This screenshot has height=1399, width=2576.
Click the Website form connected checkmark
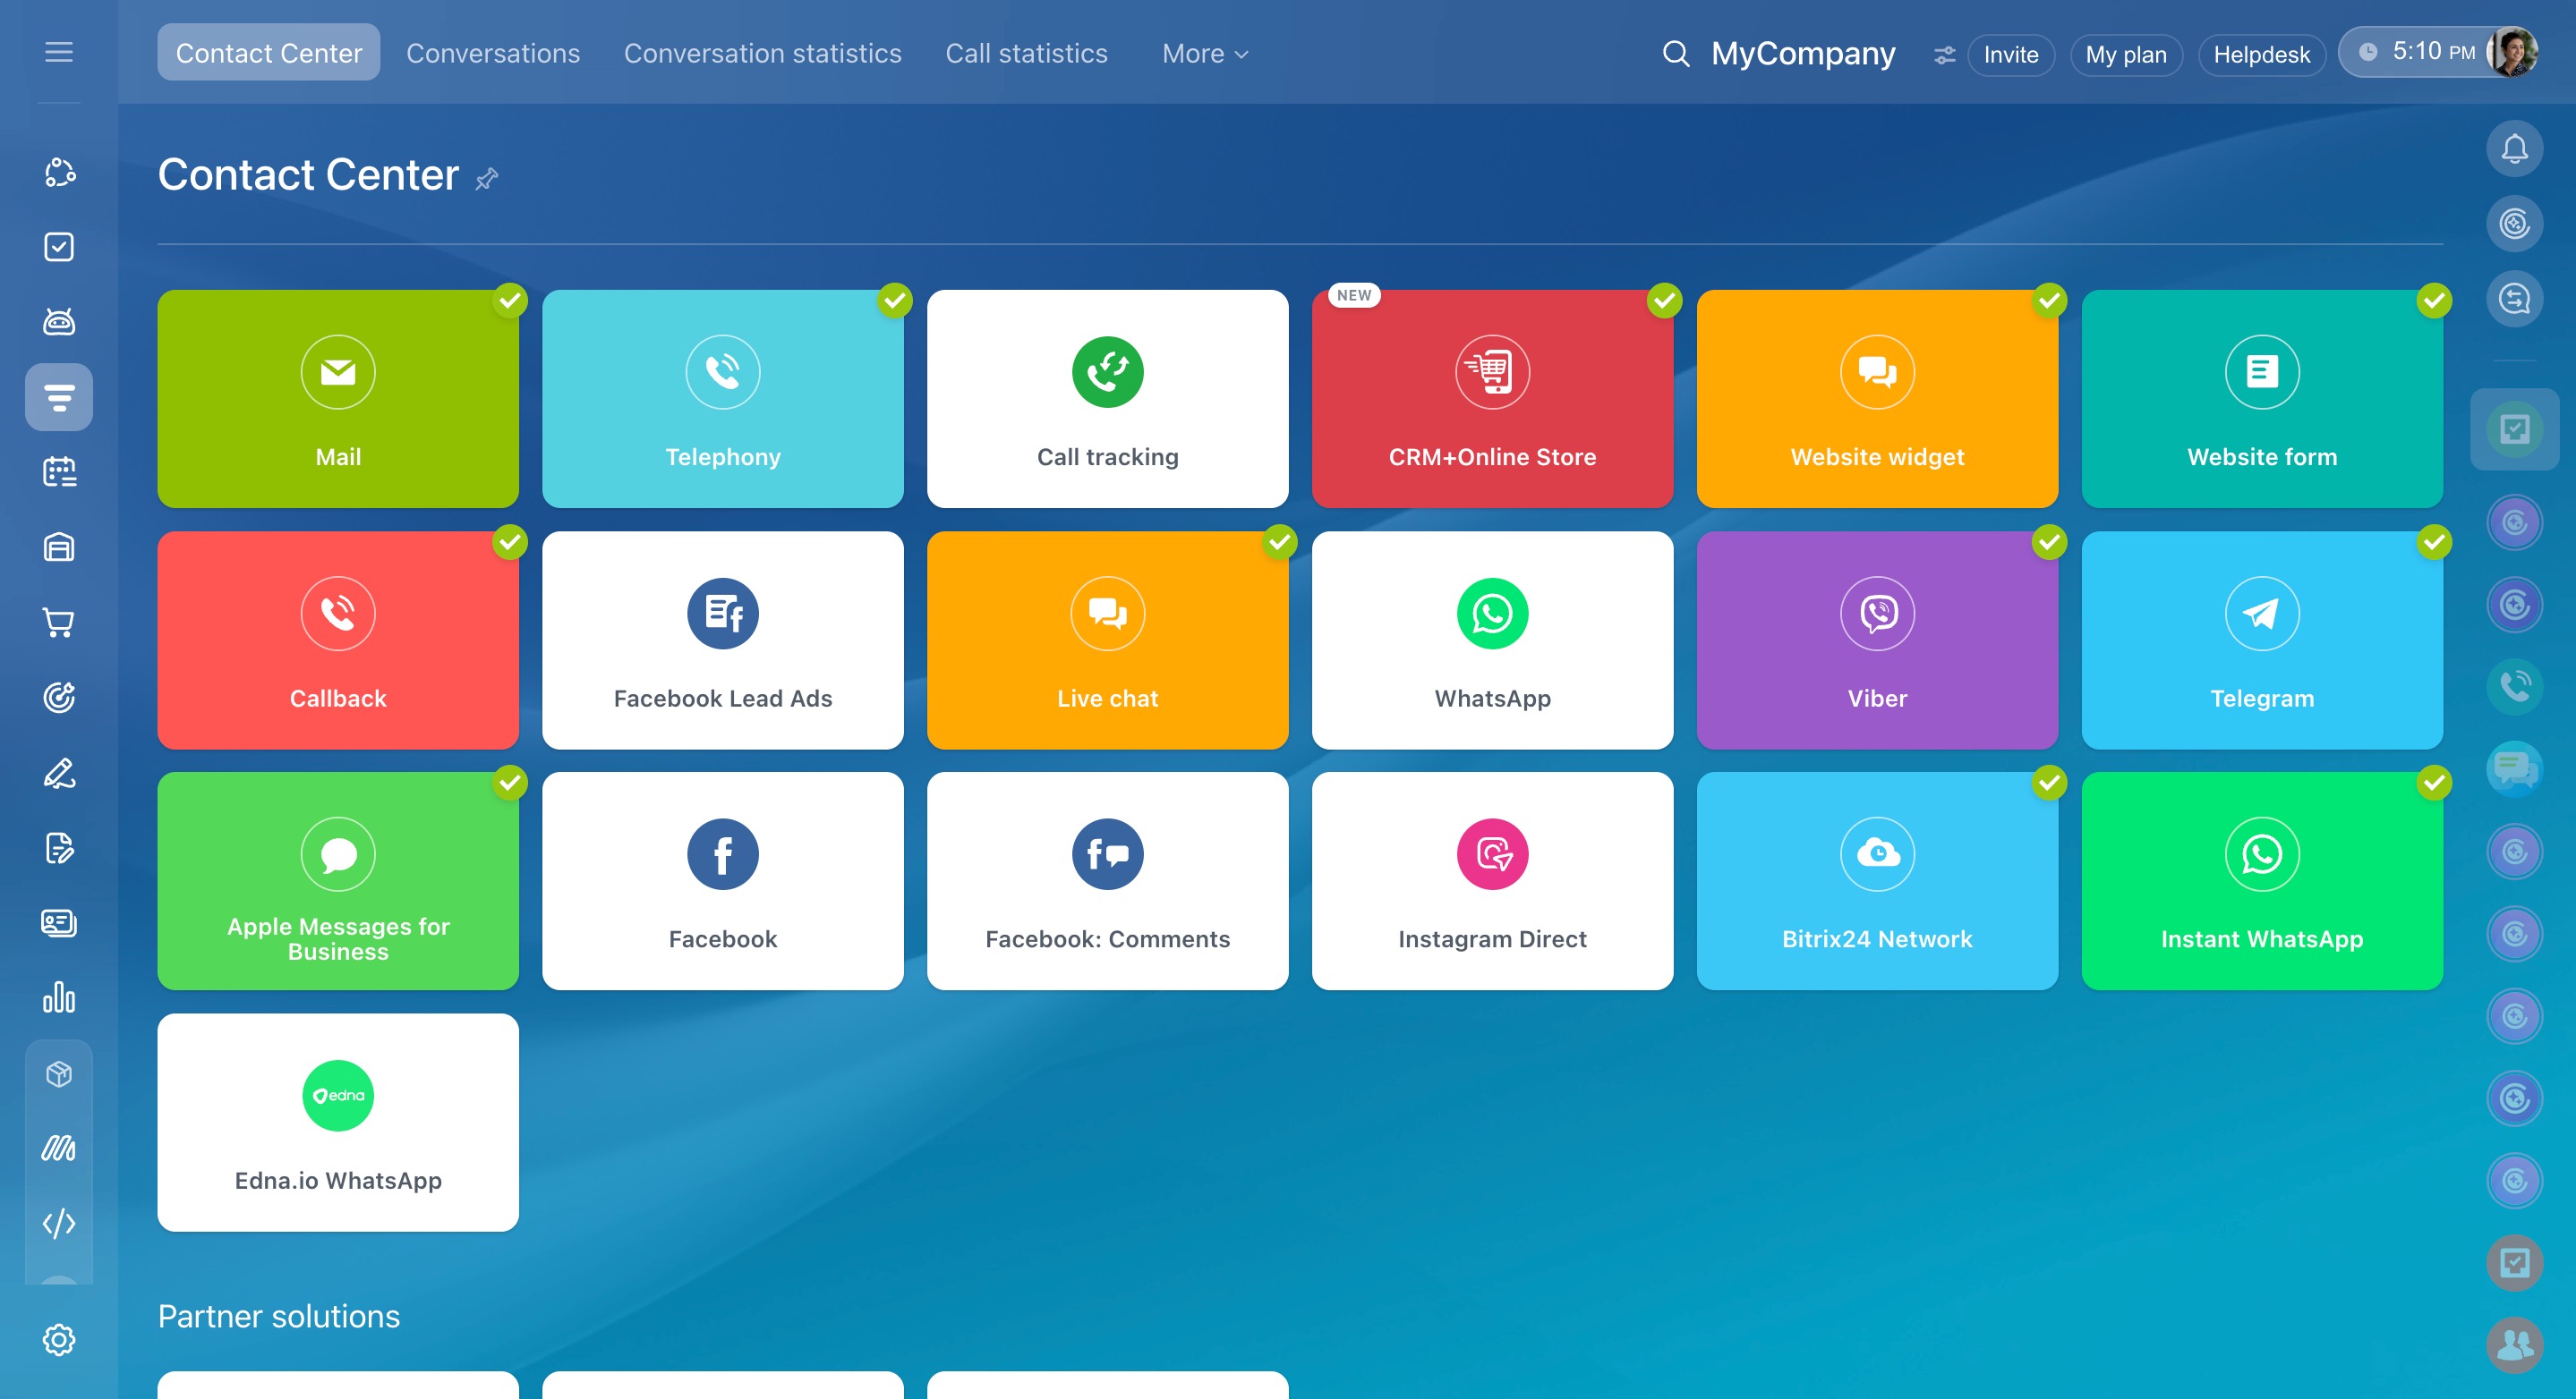(2433, 300)
